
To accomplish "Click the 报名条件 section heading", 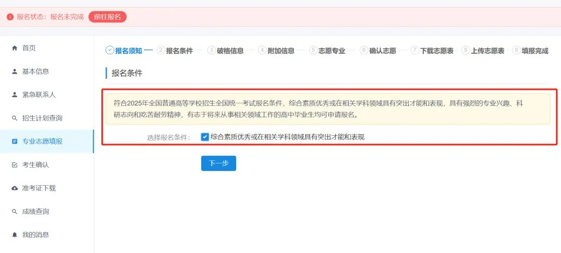I will [127, 73].
